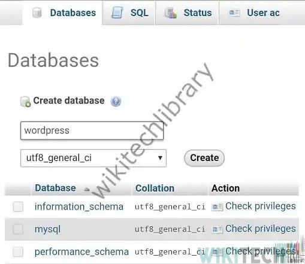This screenshot has width=305, height=264.
Task: Focus the database name field containing wordpress
Action: pyautogui.click(x=92, y=131)
